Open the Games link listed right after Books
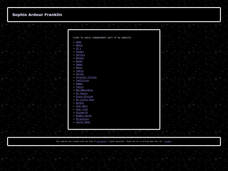The height and width of the screenshot is (171, 228). [x=79, y=65]
